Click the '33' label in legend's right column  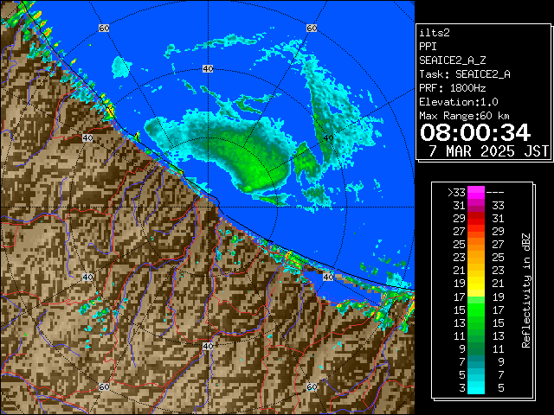[x=499, y=206]
